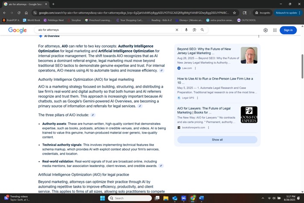Viewport: 304px width, 203px height.
Task: Start voice search with microphone icon
Action: pyautogui.click(x=186, y=30)
